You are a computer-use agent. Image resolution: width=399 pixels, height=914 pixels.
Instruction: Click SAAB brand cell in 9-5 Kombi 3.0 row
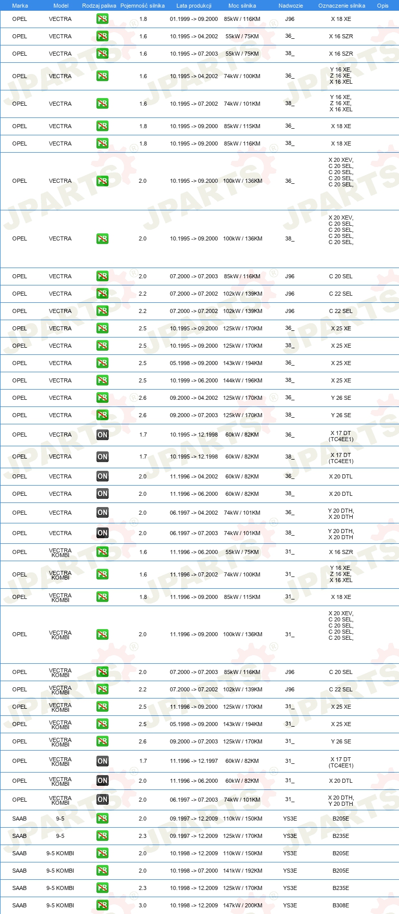click(x=19, y=905)
